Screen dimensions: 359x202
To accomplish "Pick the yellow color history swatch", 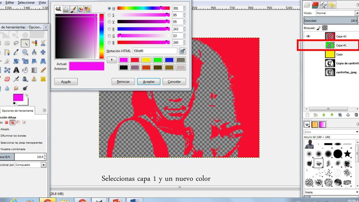I will coord(146,60).
